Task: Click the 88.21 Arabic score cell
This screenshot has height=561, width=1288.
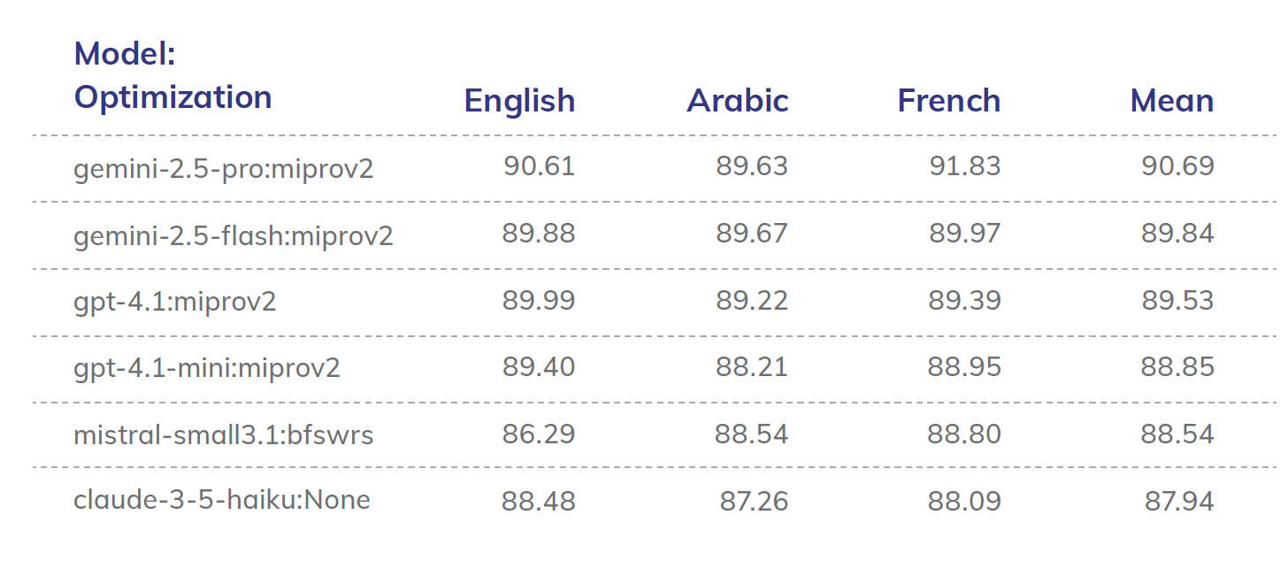Action: [x=752, y=367]
